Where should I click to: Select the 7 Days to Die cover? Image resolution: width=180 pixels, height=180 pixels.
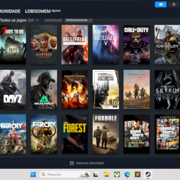pyautogui.click(x=13, y=45)
